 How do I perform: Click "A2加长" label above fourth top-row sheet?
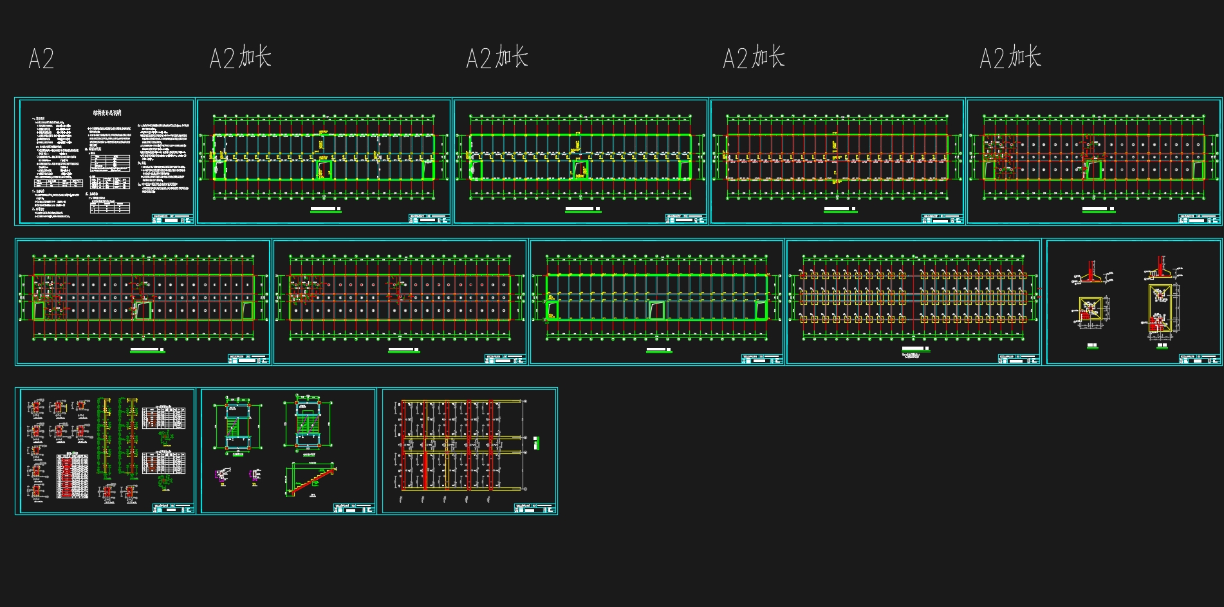(x=754, y=57)
